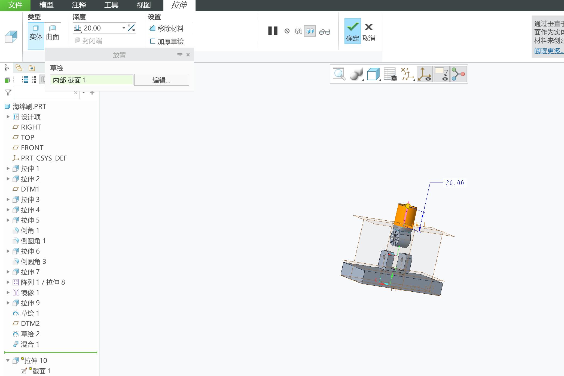Open the saved orientations box icon
This screenshot has height=376, width=564.
click(x=373, y=74)
